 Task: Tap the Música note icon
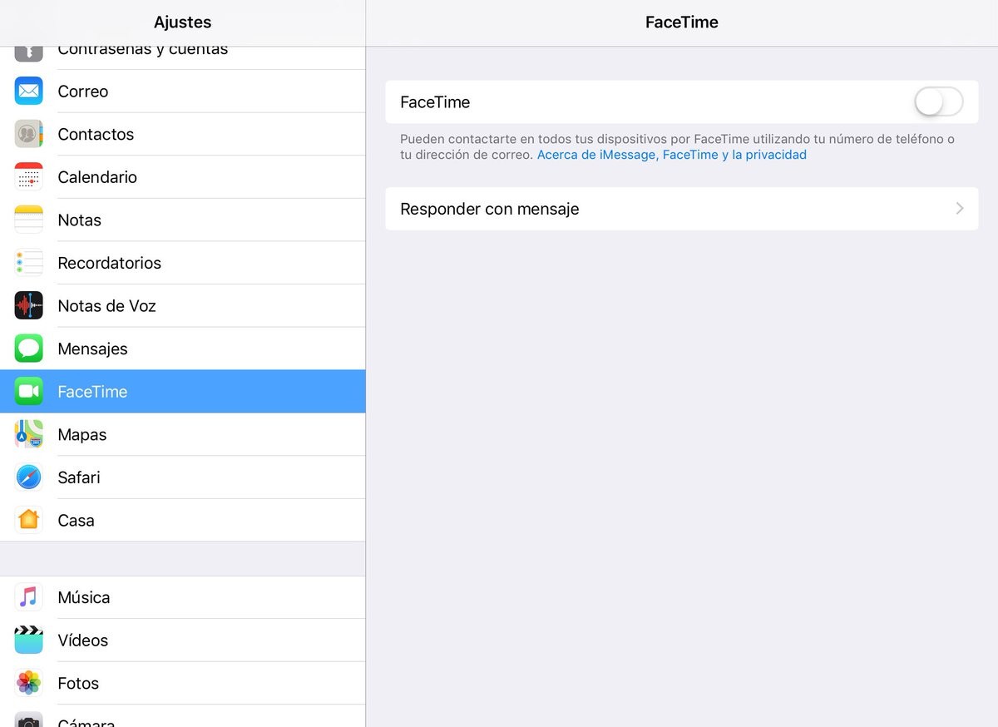[x=28, y=597]
